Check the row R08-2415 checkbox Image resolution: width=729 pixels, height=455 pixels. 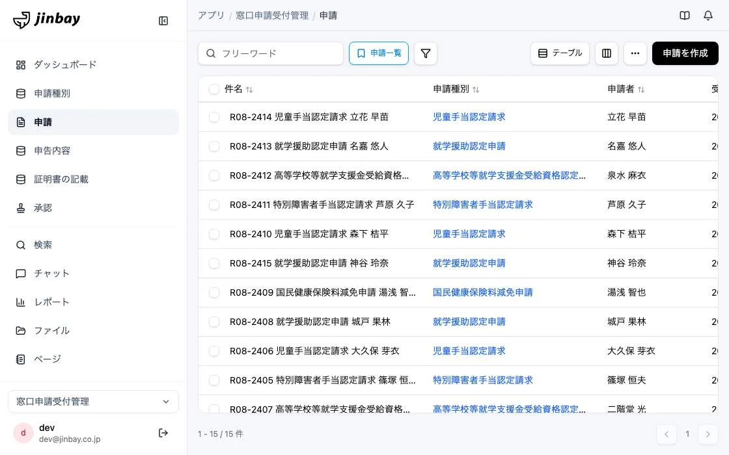click(x=214, y=263)
